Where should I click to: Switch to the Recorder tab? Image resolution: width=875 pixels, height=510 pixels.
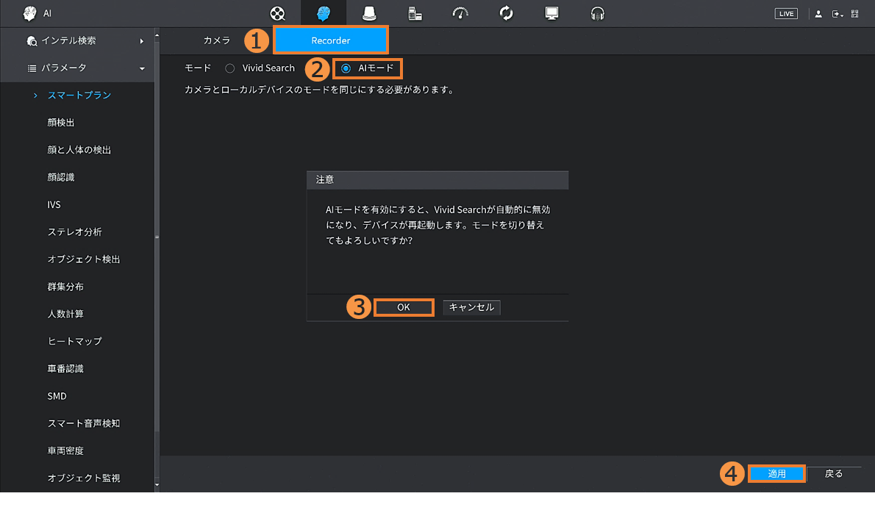tap(330, 40)
